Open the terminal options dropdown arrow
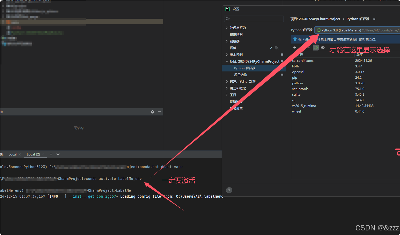 [58, 154]
